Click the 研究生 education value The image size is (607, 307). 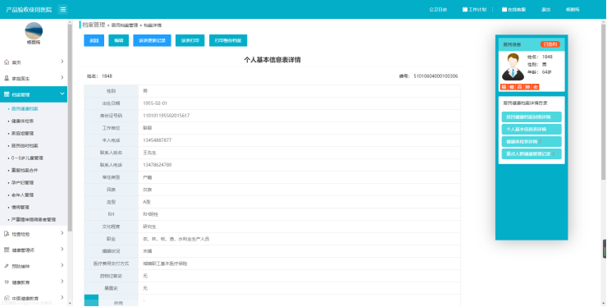click(149, 227)
